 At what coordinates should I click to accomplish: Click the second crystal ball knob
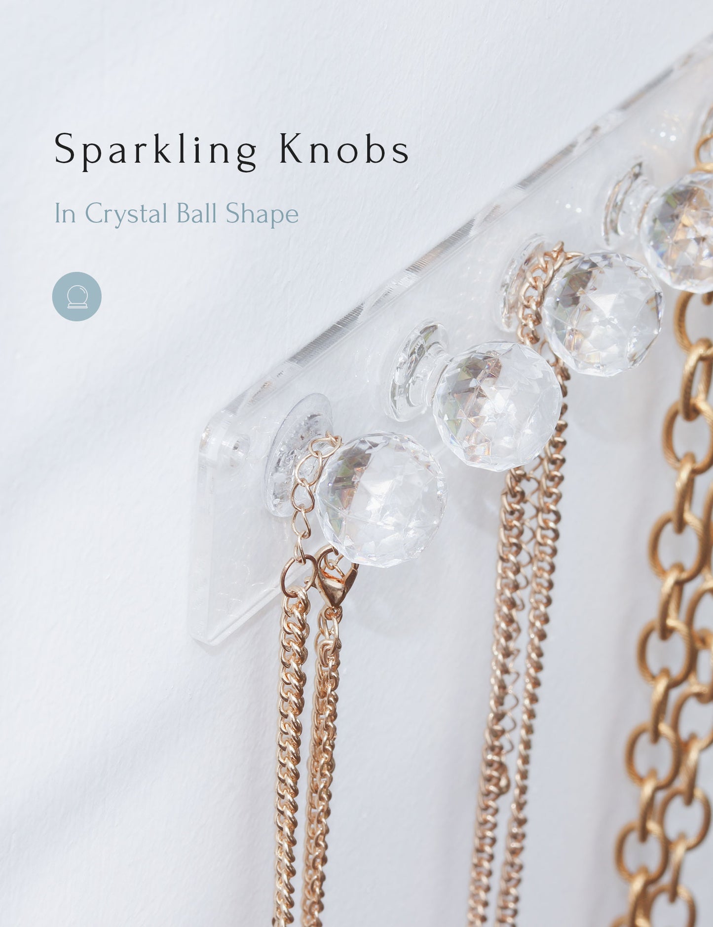coord(497,406)
